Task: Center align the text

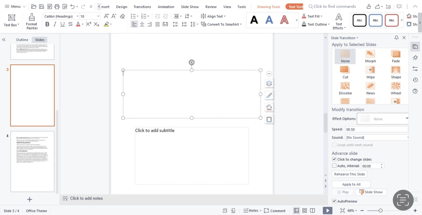Action: [x=142, y=24]
